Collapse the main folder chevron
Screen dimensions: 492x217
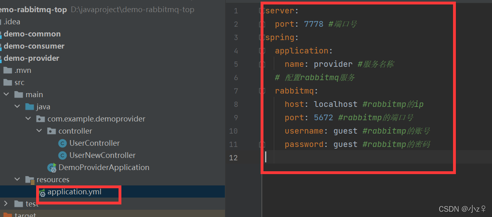[x=6, y=95]
